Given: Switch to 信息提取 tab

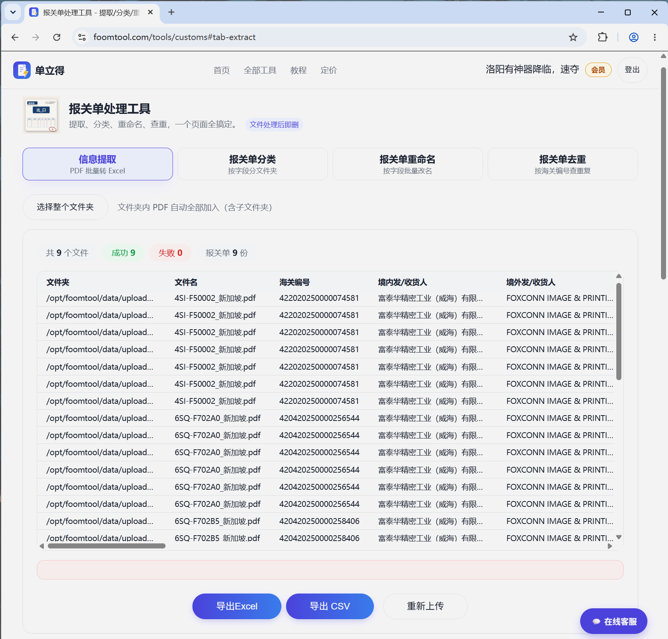Looking at the screenshot, I should pos(98,164).
